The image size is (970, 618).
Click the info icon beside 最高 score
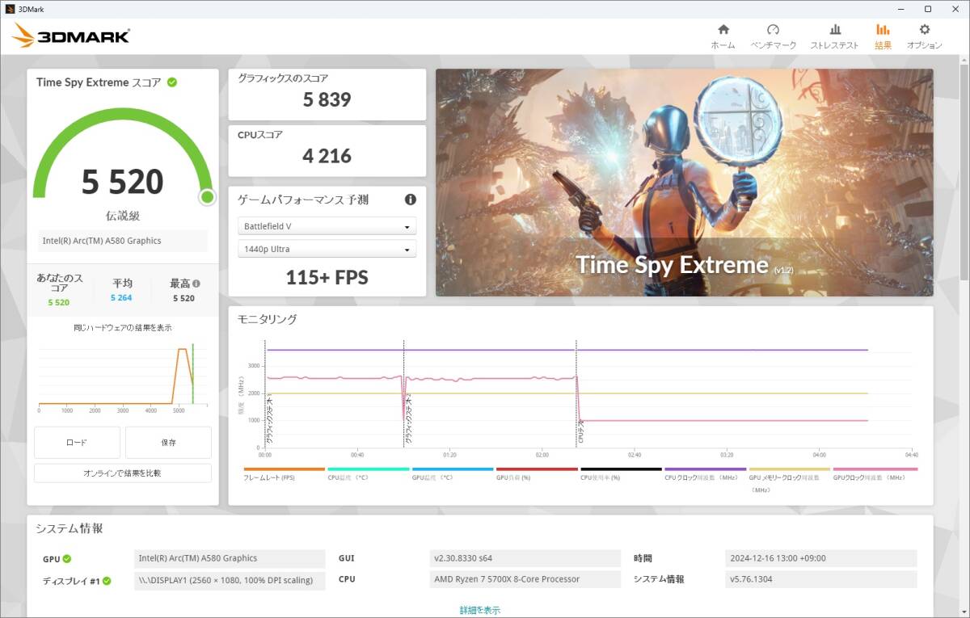pyautogui.click(x=196, y=284)
